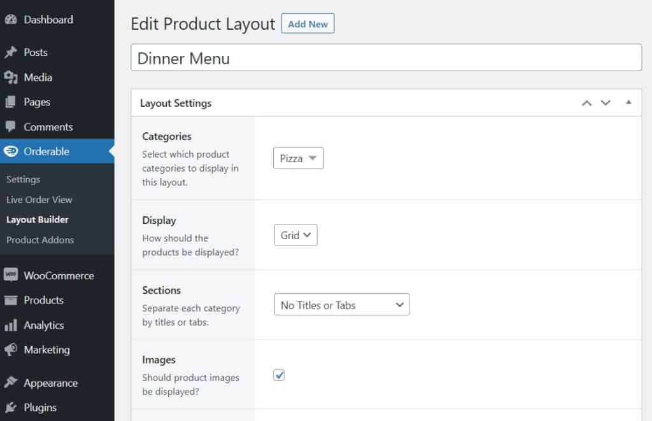Open the Categories dropdown showing Pizza

click(298, 158)
